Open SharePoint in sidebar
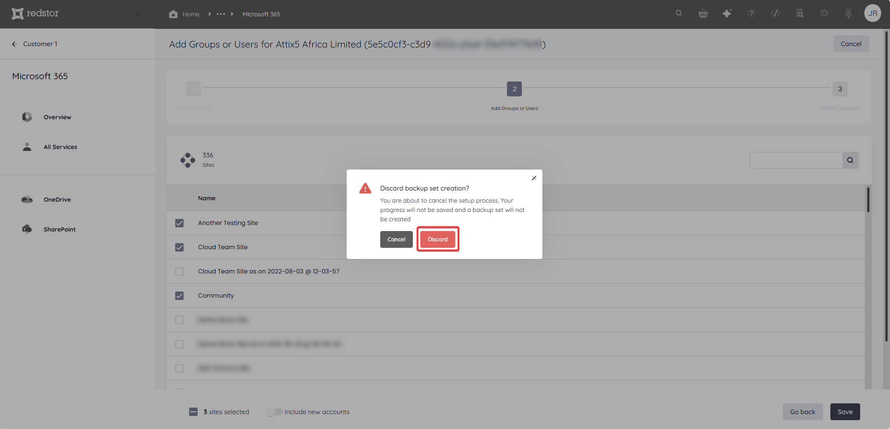This screenshot has height=429, width=890. [x=60, y=229]
